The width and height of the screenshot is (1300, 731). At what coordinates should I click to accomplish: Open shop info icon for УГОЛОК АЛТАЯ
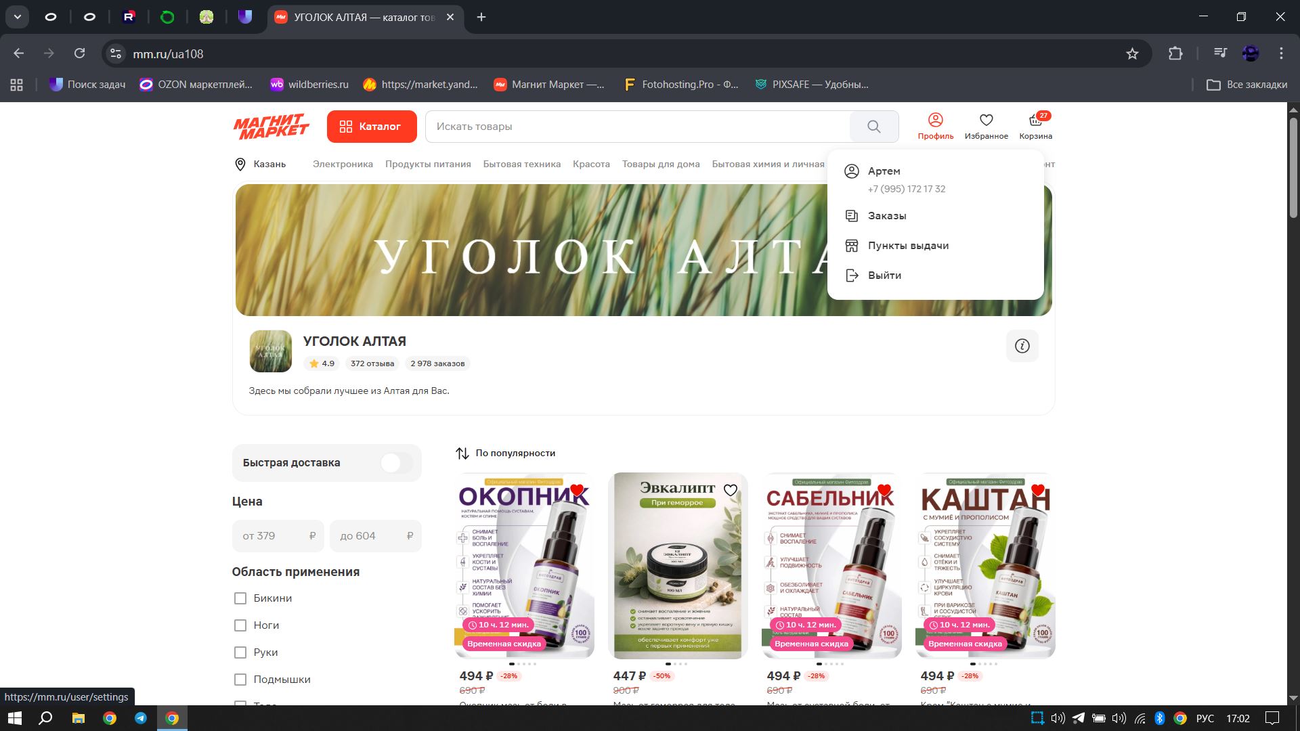click(x=1022, y=346)
